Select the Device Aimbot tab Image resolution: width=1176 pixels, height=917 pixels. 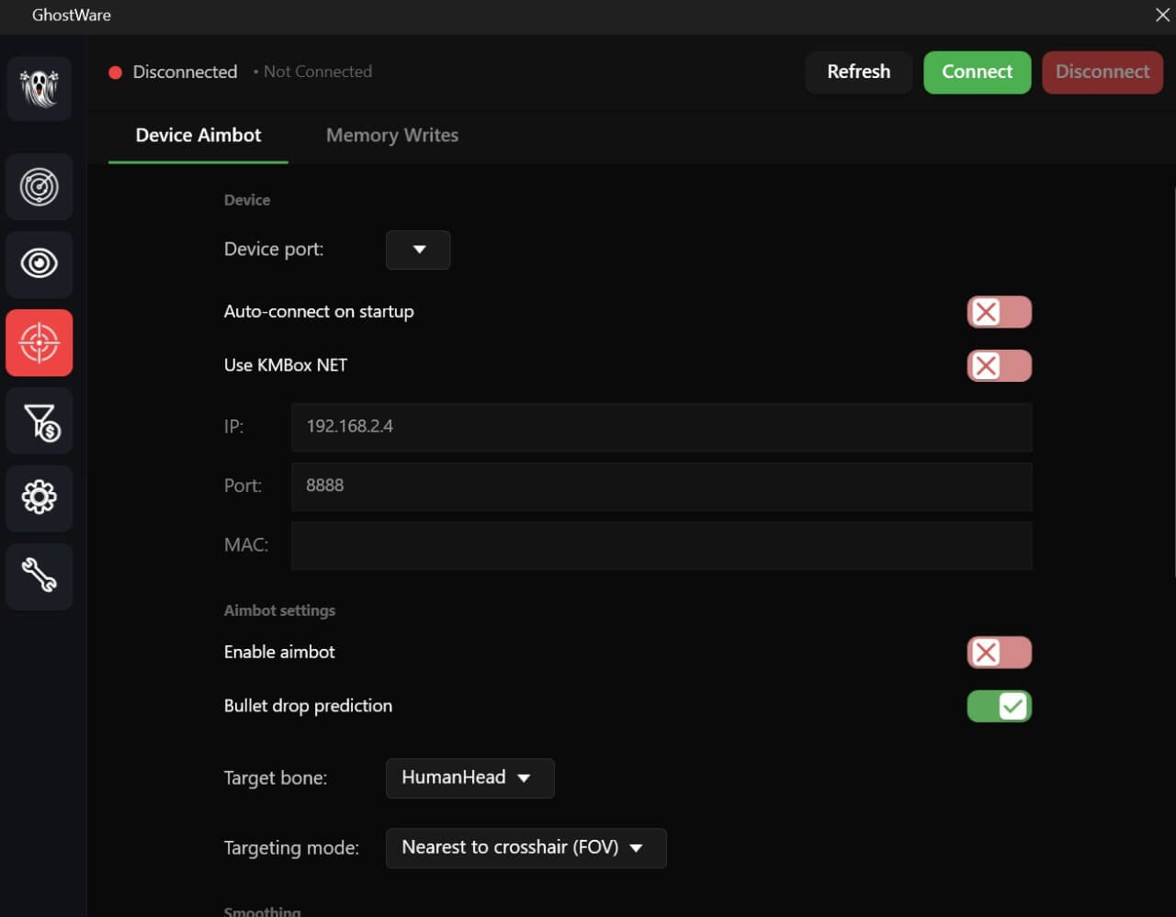tap(198, 136)
